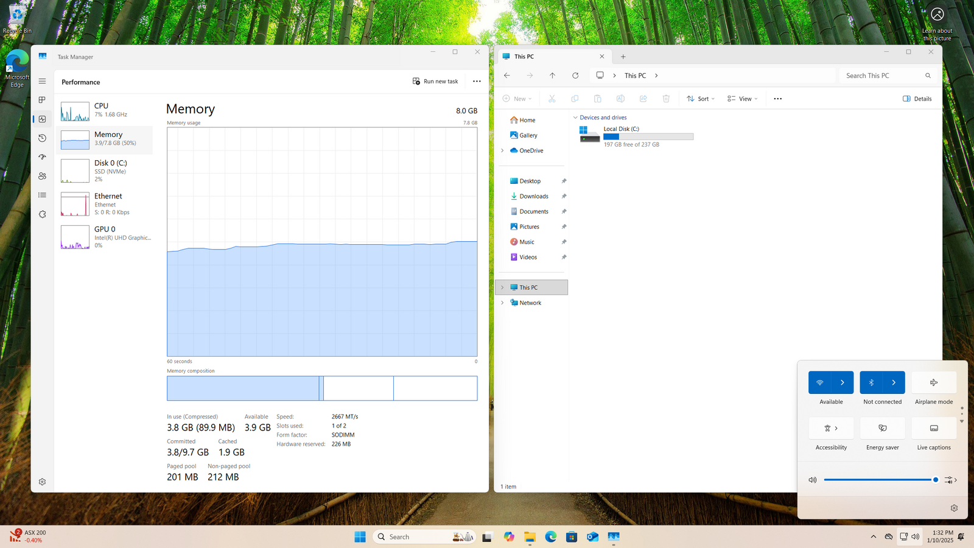This screenshot has height=548, width=974.
Task: Go up one folder level in Explorer
Action: pos(552,76)
